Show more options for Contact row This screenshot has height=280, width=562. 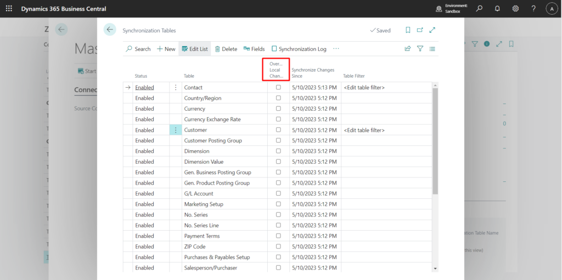click(176, 87)
